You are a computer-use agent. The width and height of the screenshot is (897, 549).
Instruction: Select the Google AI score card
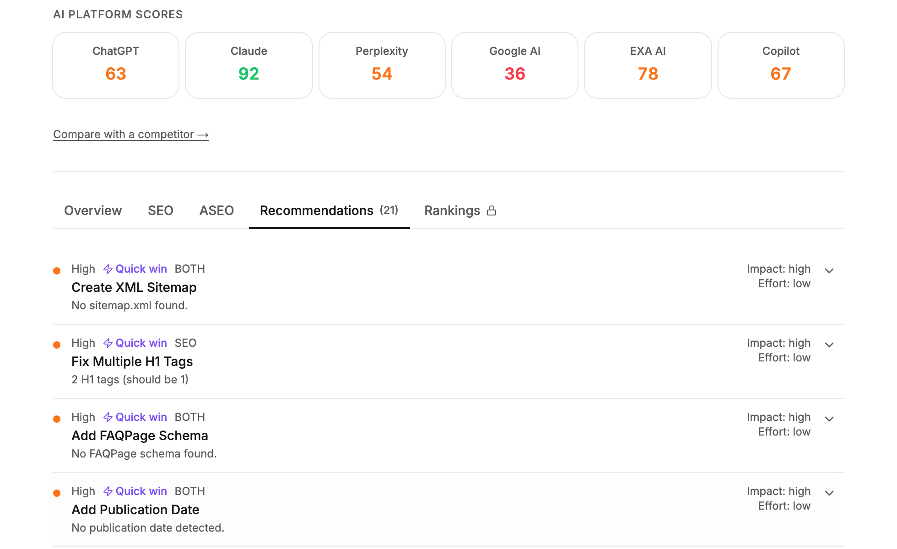click(515, 65)
